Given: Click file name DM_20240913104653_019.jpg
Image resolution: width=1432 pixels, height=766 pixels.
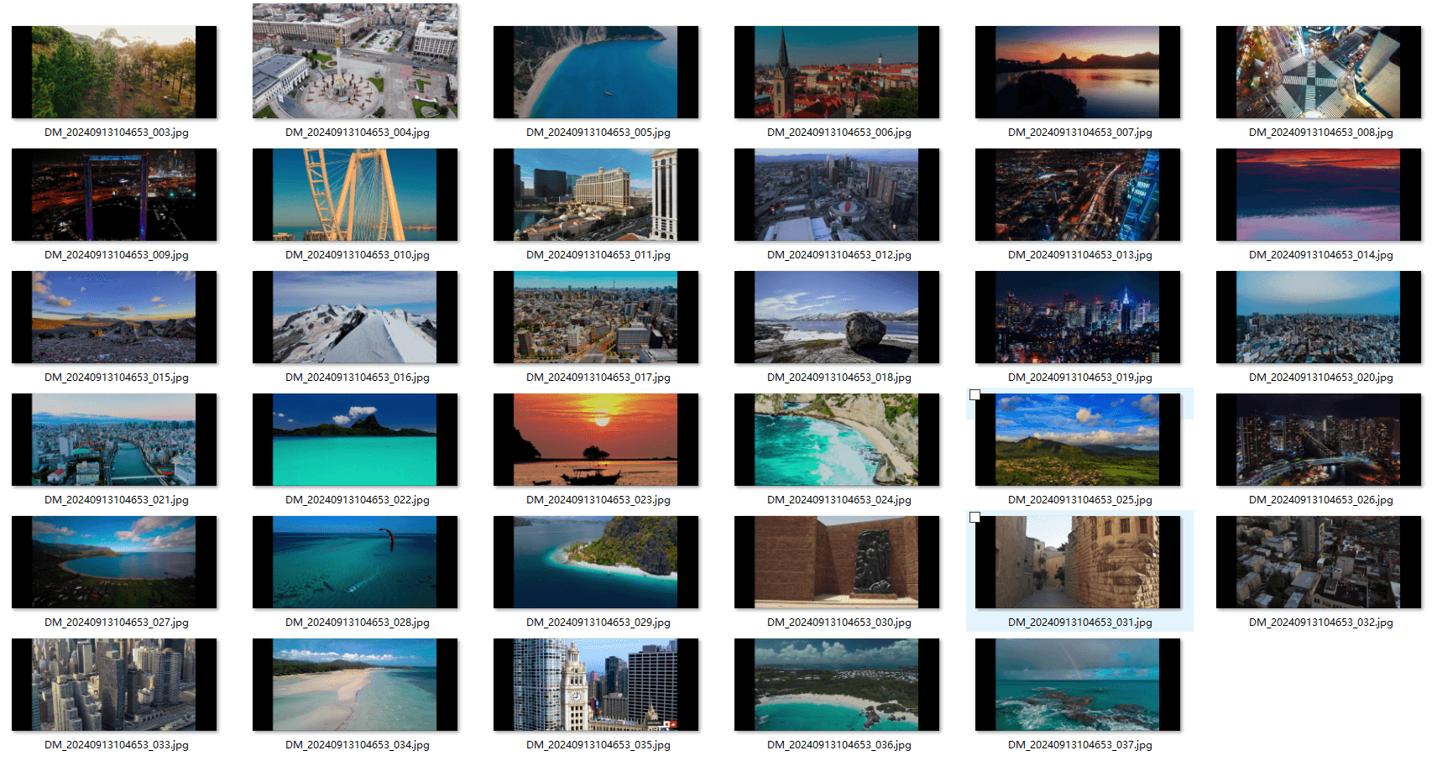Looking at the screenshot, I should point(1080,378).
